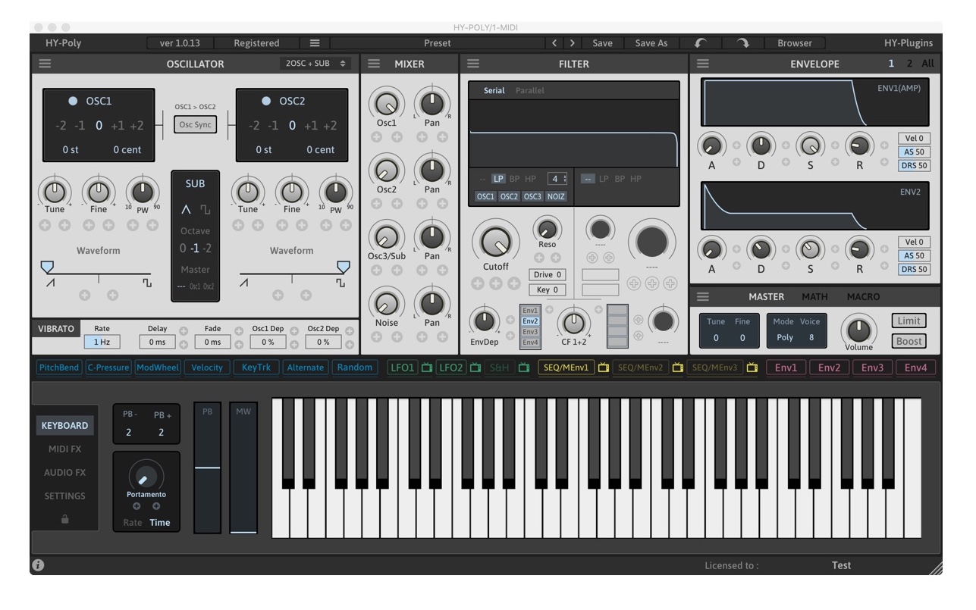976x610 pixels.
Task: Open the Oscillator section menu icon
Action: pos(46,64)
